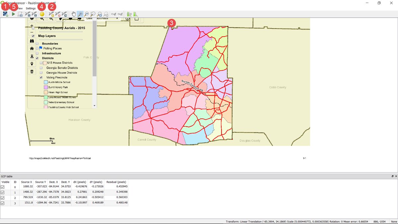
Task: Close the GCP table panel
Action: [395, 176]
